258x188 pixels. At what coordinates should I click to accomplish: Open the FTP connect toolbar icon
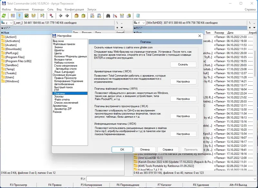pyautogui.click(x=92, y=16)
